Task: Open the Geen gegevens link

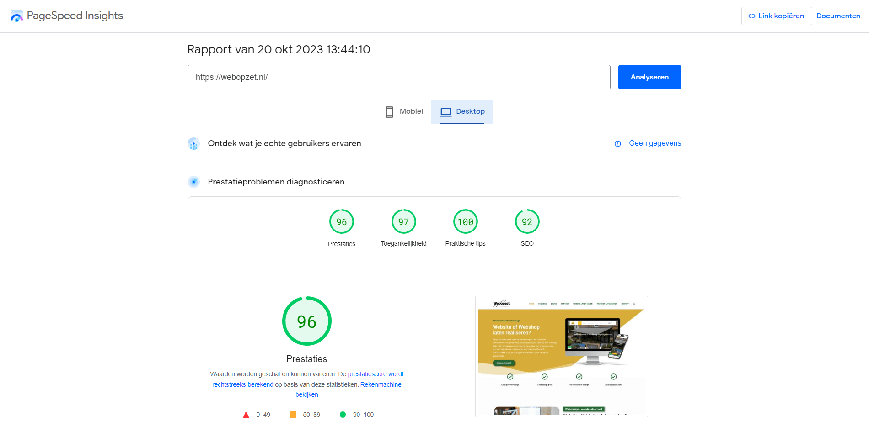Action: (x=654, y=143)
